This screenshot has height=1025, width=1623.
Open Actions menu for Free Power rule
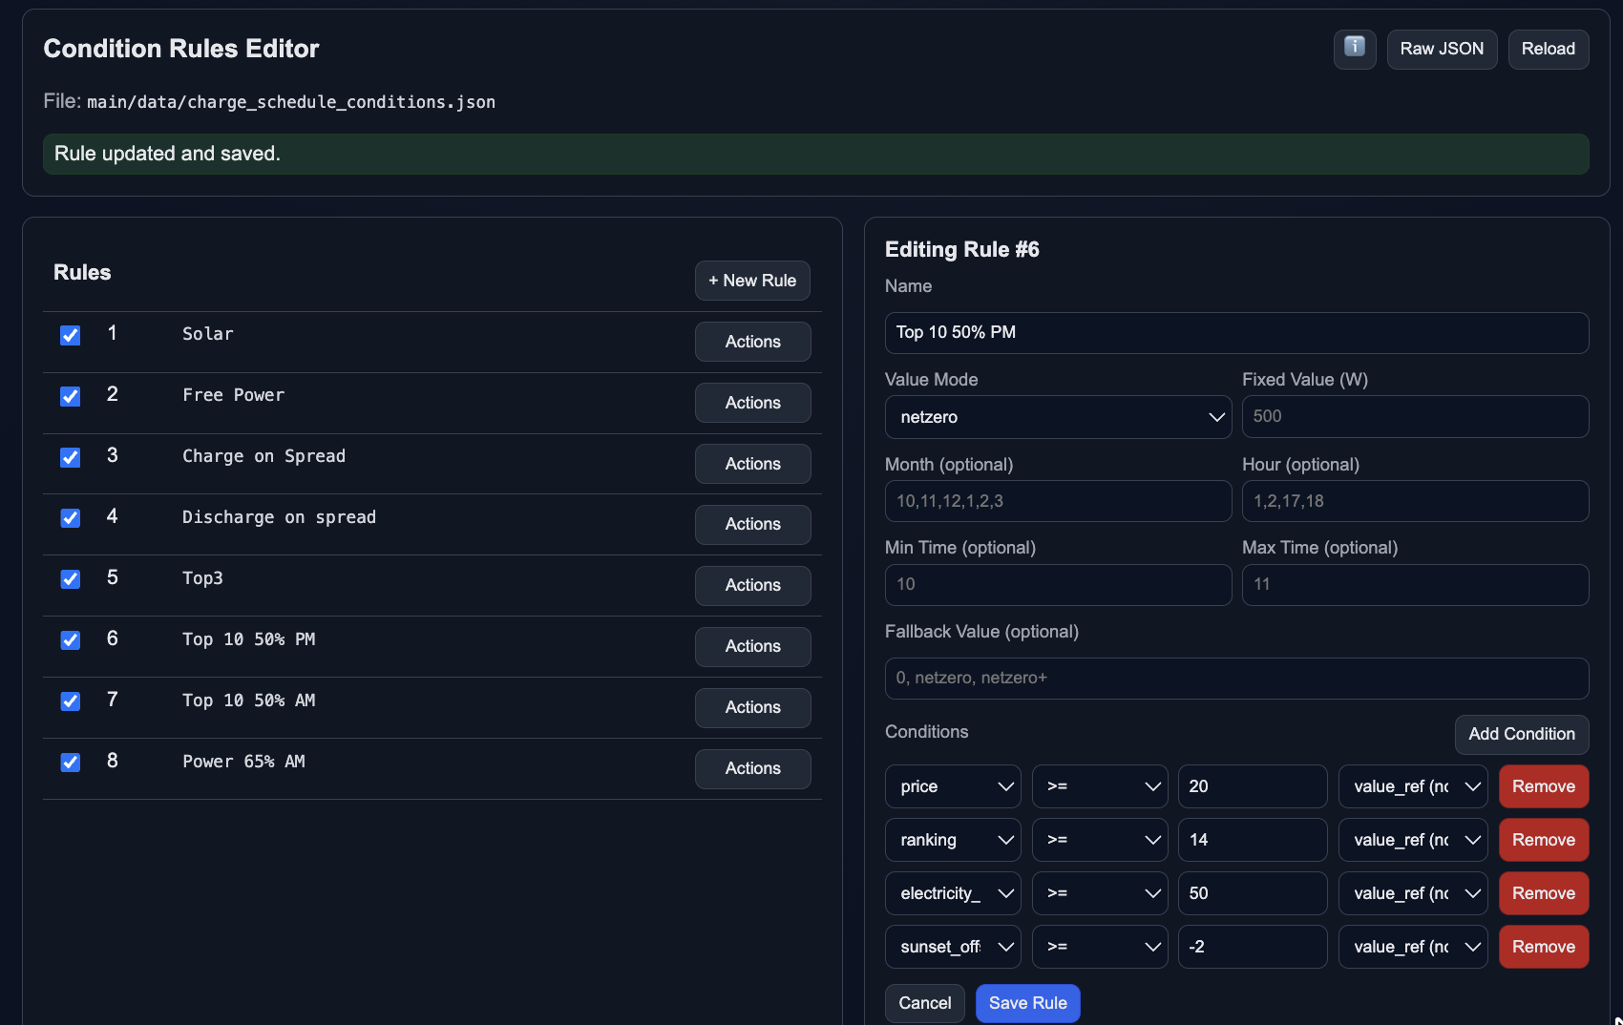(x=752, y=403)
